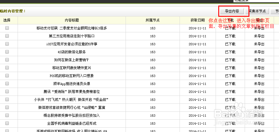Check the box beside 如何在微信上做营销?
The image size is (279, 132).
(x=7, y=60)
